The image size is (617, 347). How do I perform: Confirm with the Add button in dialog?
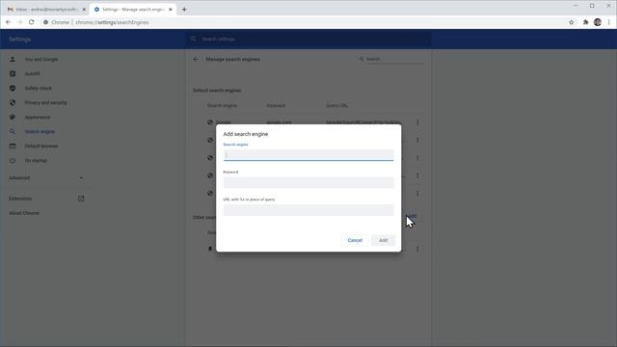pyautogui.click(x=383, y=240)
